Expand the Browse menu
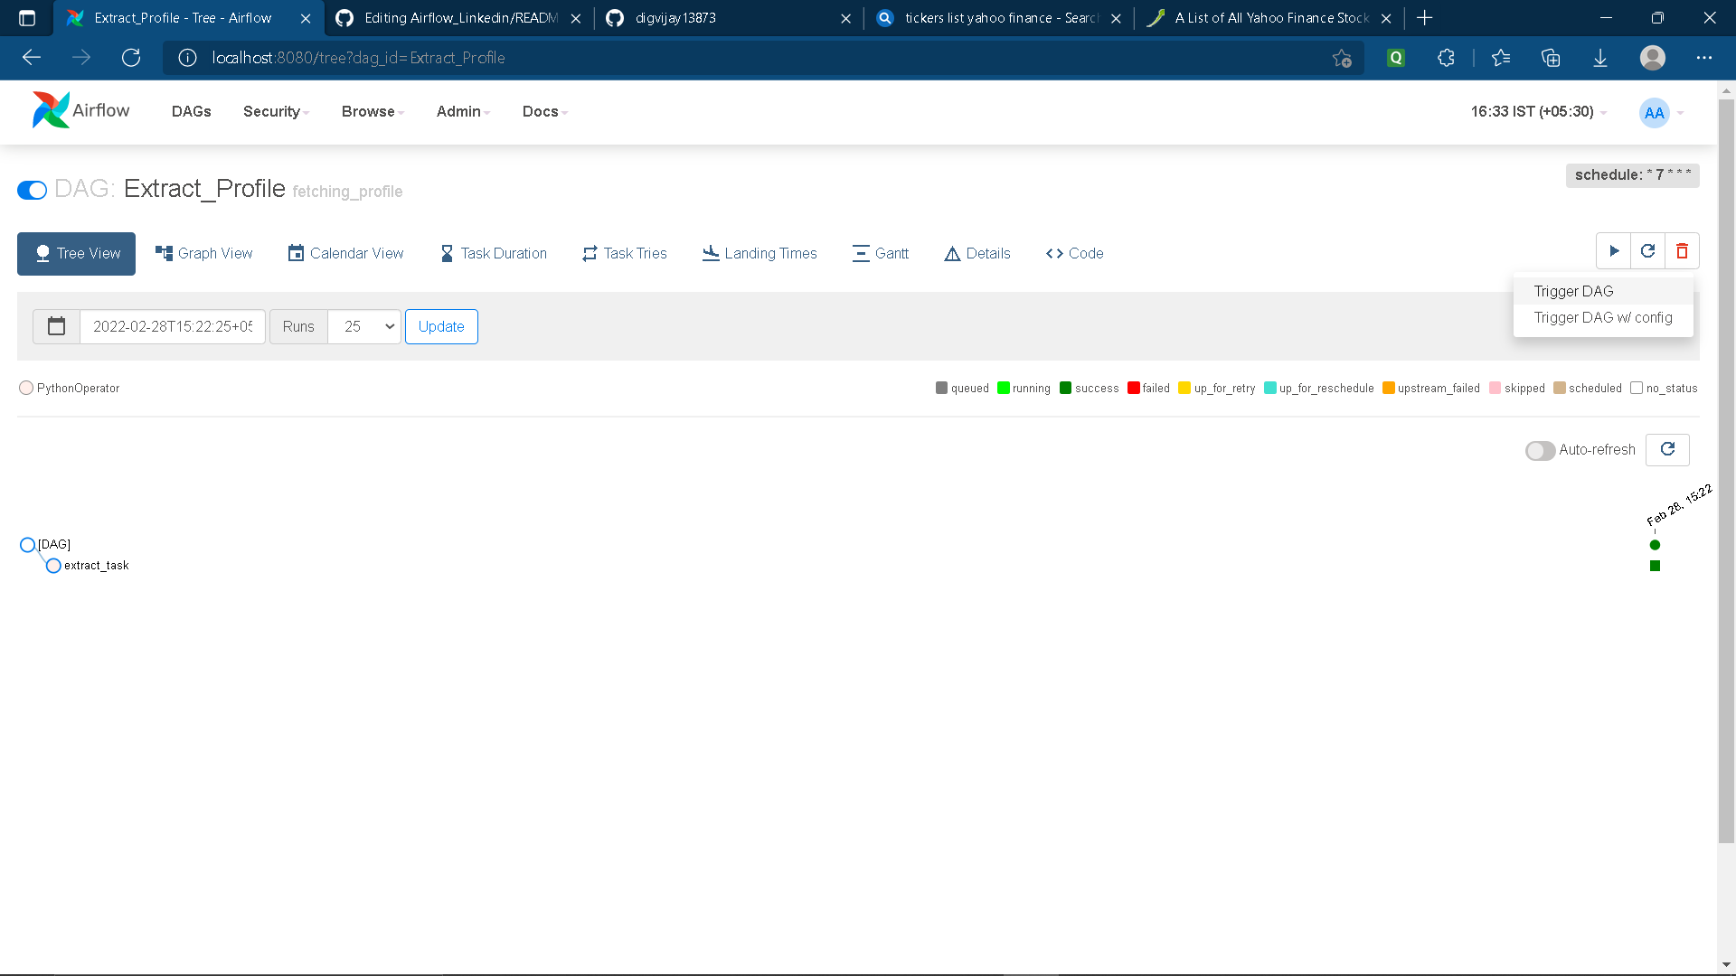This screenshot has height=976, width=1736. 370,111
